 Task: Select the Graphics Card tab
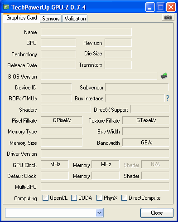tap(22, 18)
